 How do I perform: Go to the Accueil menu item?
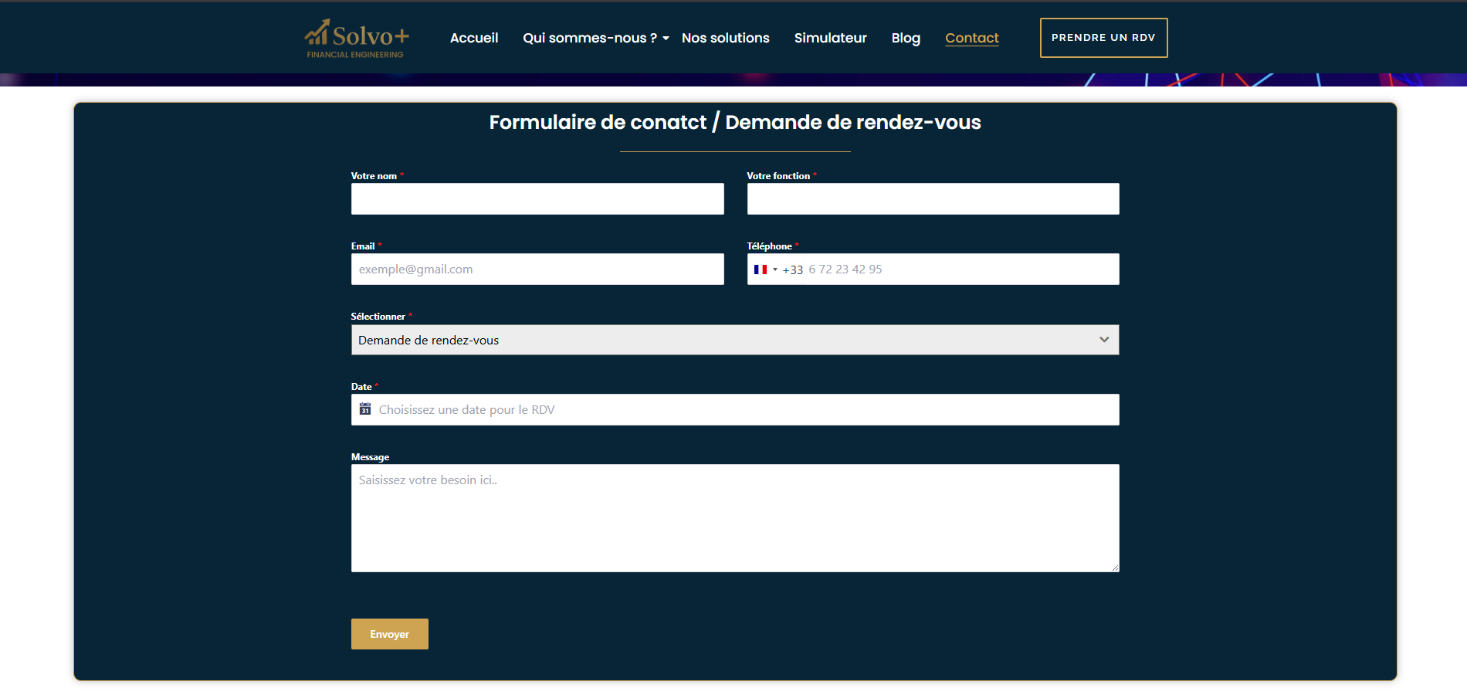pos(474,38)
